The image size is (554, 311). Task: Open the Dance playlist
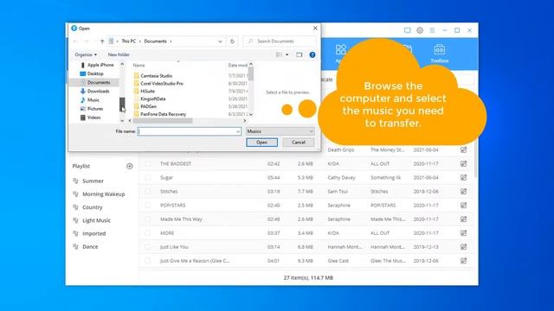(x=90, y=247)
